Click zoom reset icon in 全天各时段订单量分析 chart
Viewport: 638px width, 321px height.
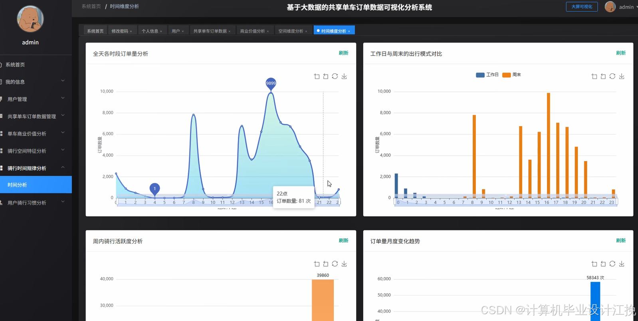326,76
